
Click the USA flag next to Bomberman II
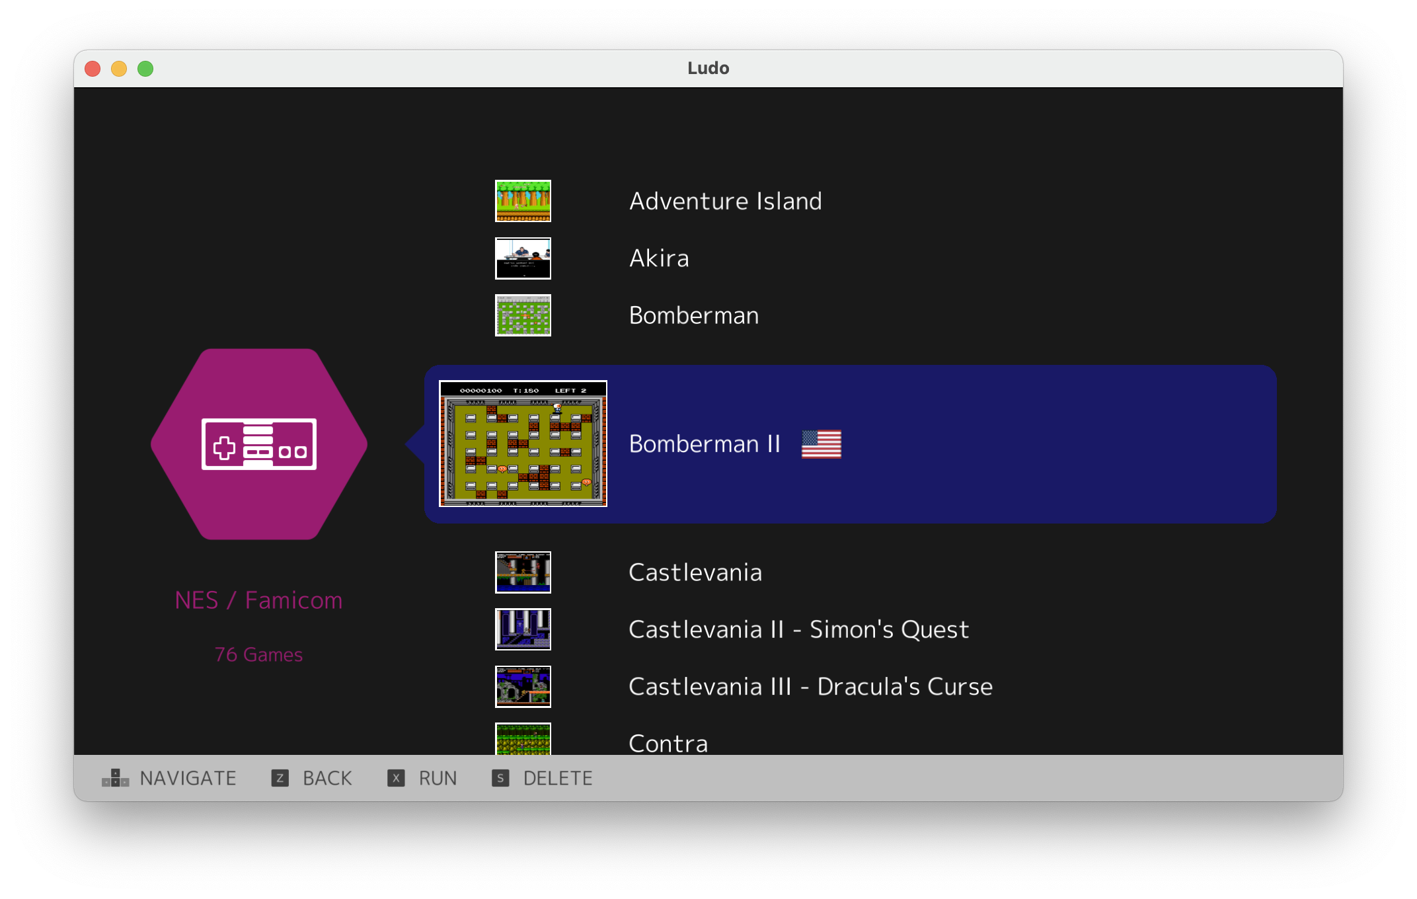coord(821,444)
